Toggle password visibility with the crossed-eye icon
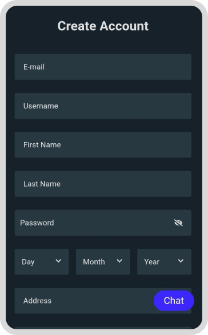 (x=178, y=223)
